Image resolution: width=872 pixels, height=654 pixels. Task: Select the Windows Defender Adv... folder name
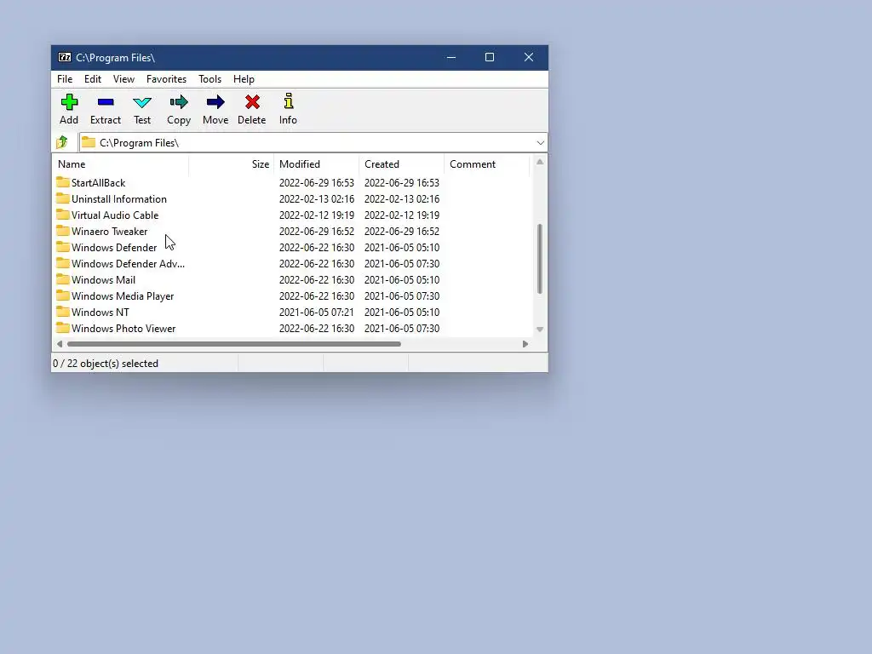[x=128, y=264]
